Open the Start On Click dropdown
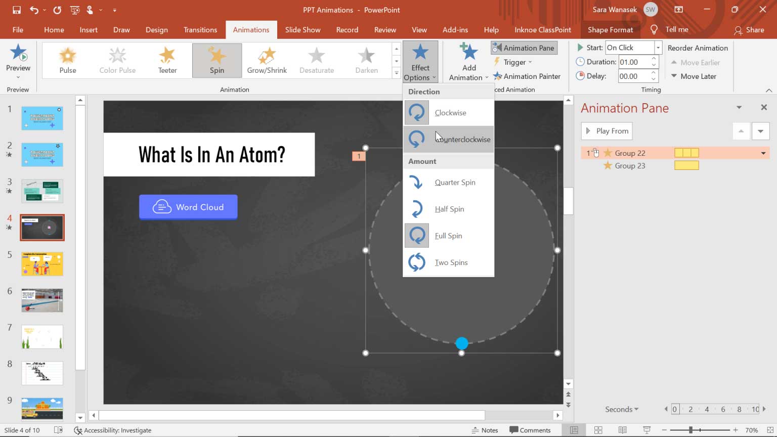 pos(657,47)
